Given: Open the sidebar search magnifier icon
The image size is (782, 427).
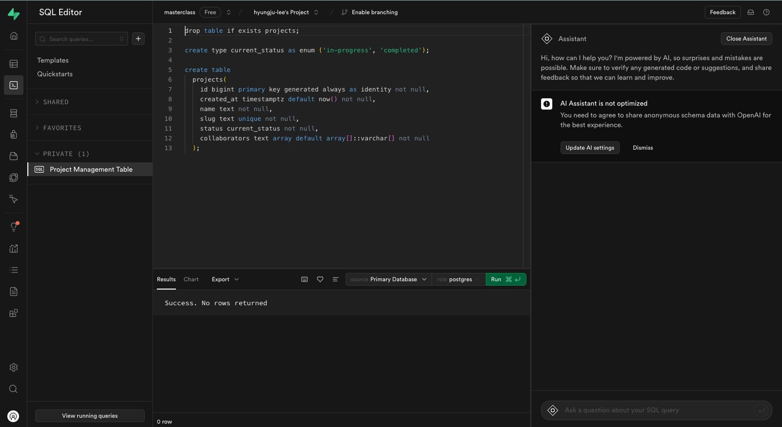Looking at the screenshot, I should [x=14, y=389].
